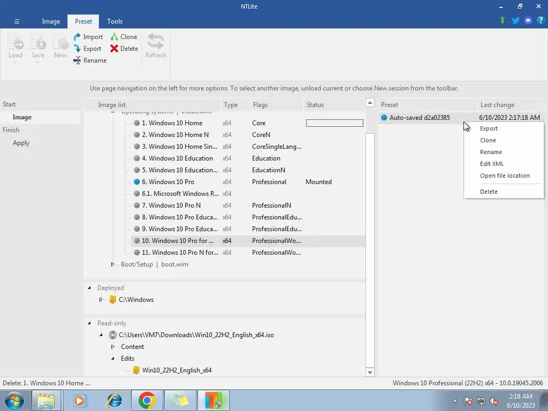Click the Refresh toolbar icon
548x411 pixels.
[x=156, y=42]
